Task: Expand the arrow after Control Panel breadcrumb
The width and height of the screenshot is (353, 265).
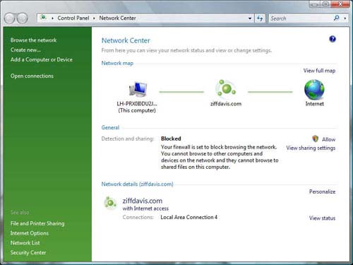Action: pos(94,18)
